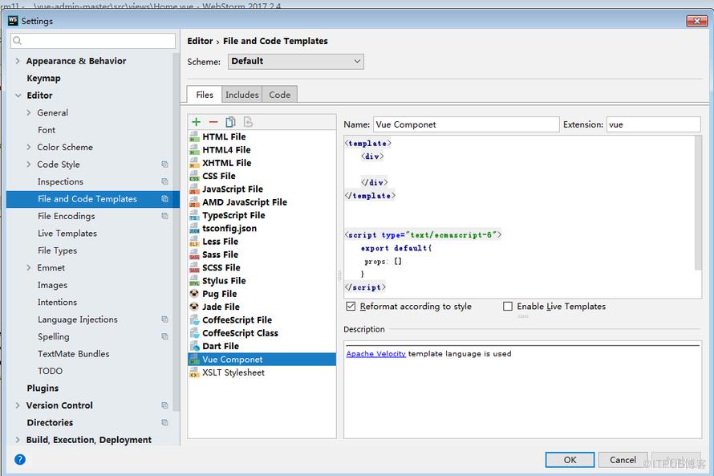Image resolution: width=714 pixels, height=476 pixels.
Task: Click the Dart File template icon
Action: pyautogui.click(x=194, y=346)
